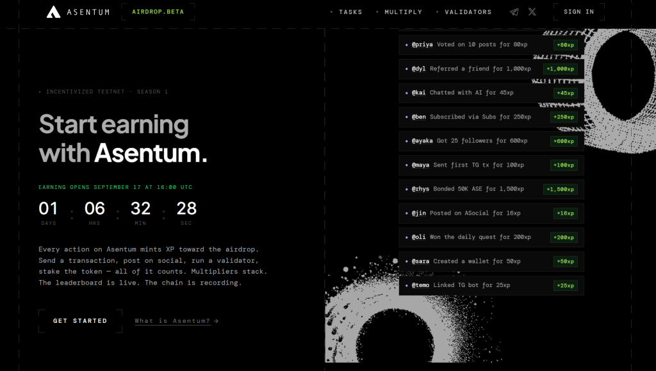The width and height of the screenshot is (656, 371).
Task: Click the +45xp badge
Action: click(x=565, y=93)
